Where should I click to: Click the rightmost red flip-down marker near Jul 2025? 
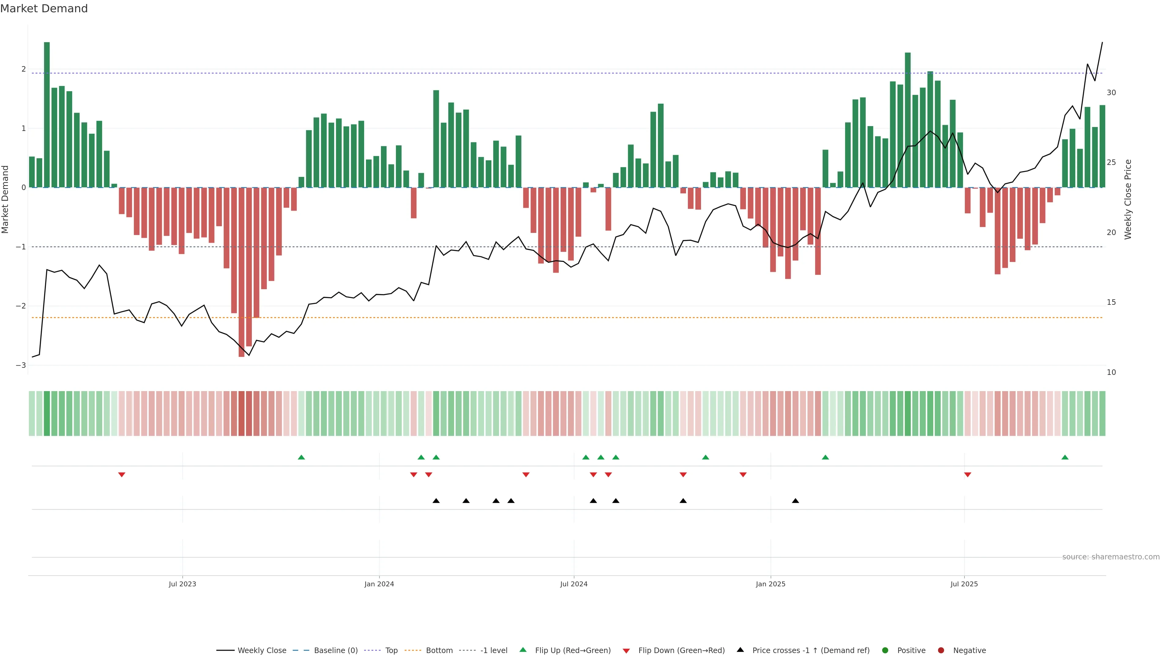(968, 475)
